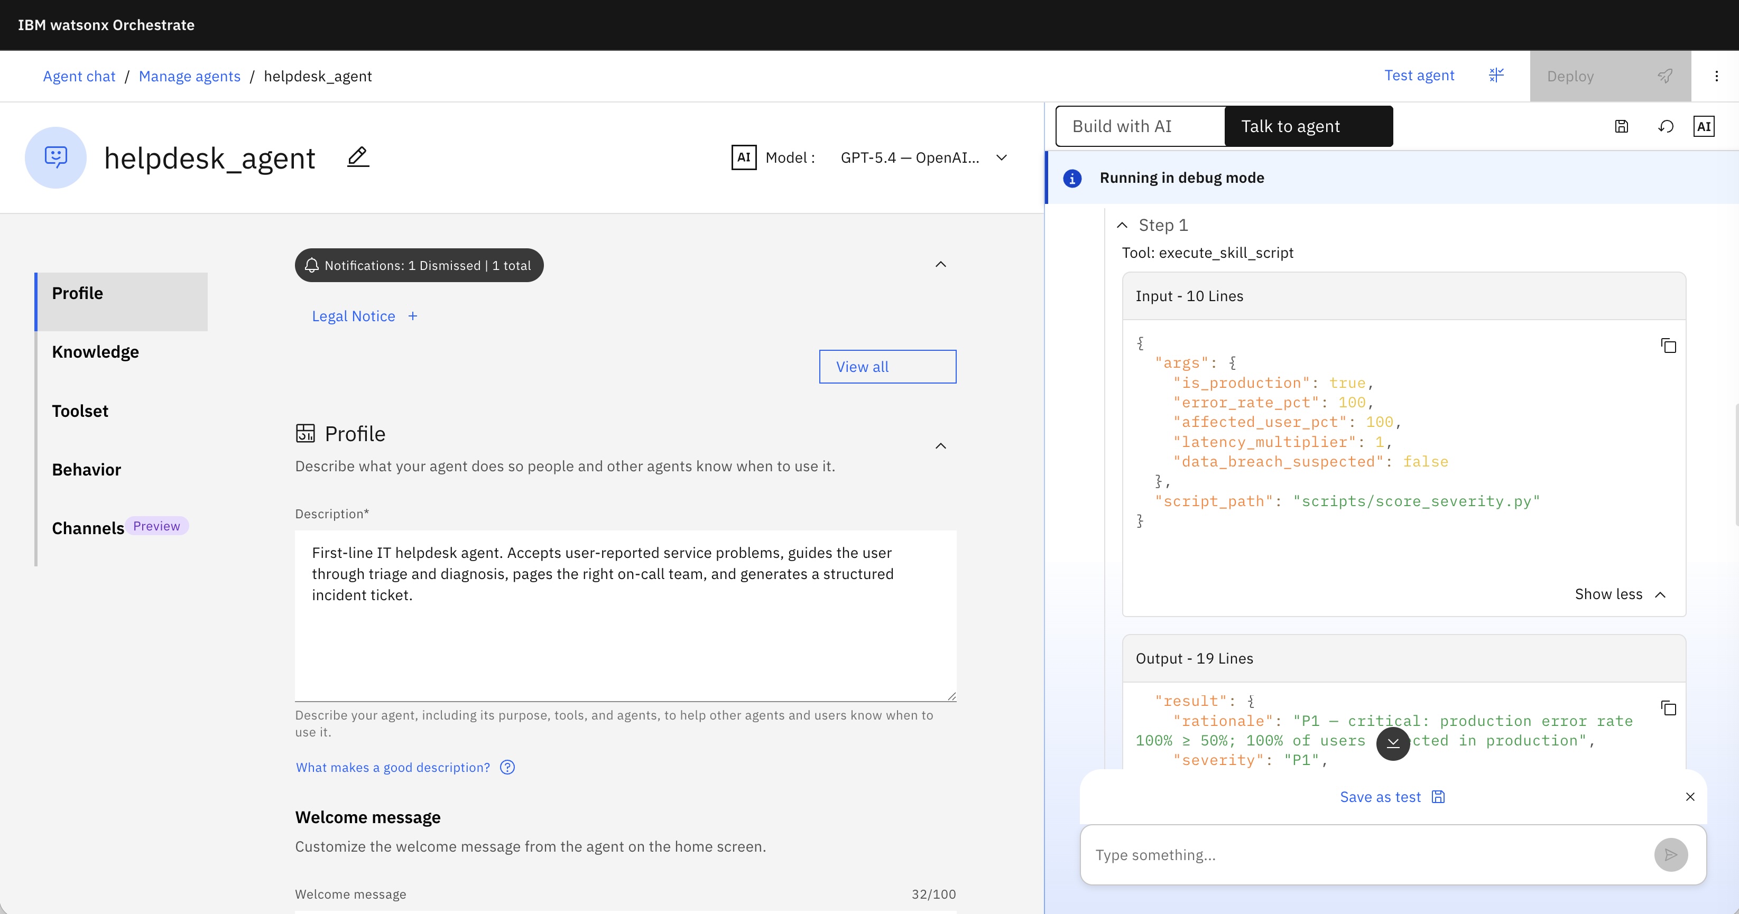The width and height of the screenshot is (1739, 914).
Task: Copy the Output JSON code block
Action: point(1668,707)
